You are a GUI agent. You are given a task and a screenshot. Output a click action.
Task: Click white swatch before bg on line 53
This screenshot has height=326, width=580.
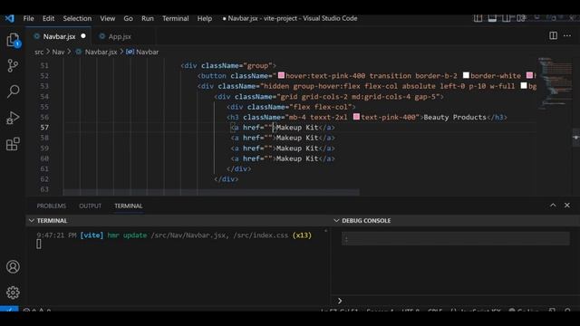click(x=524, y=86)
